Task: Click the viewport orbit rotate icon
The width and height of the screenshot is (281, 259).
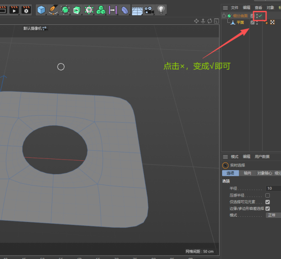Action: [x=210, y=21]
